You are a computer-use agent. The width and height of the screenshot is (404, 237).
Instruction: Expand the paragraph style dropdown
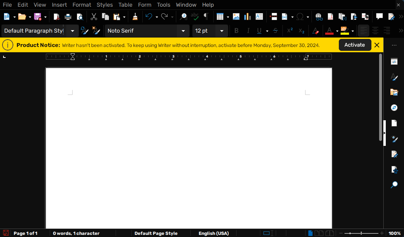[x=73, y=31]
